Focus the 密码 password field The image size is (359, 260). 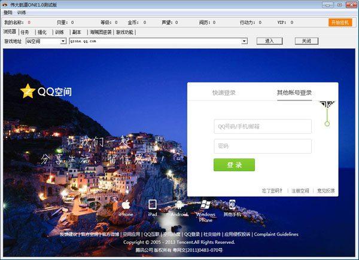coord(263,146)
